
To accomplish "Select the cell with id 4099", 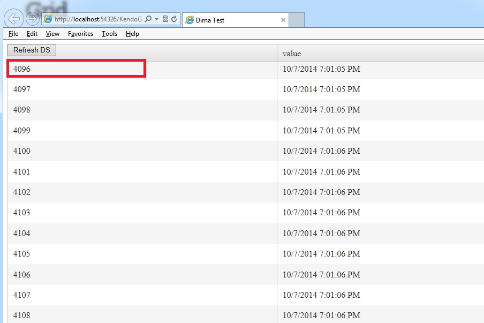I will [142, 131].
